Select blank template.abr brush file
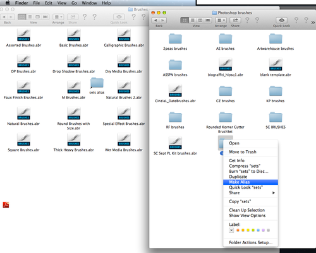 pyautogui.click(x=276, y=64)
